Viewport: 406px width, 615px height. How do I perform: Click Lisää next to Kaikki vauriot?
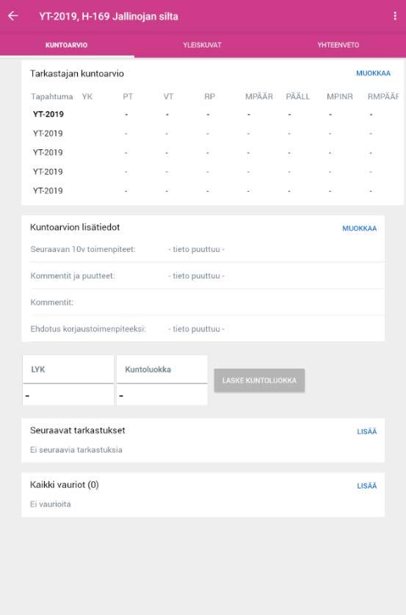[x=367, y=486]
